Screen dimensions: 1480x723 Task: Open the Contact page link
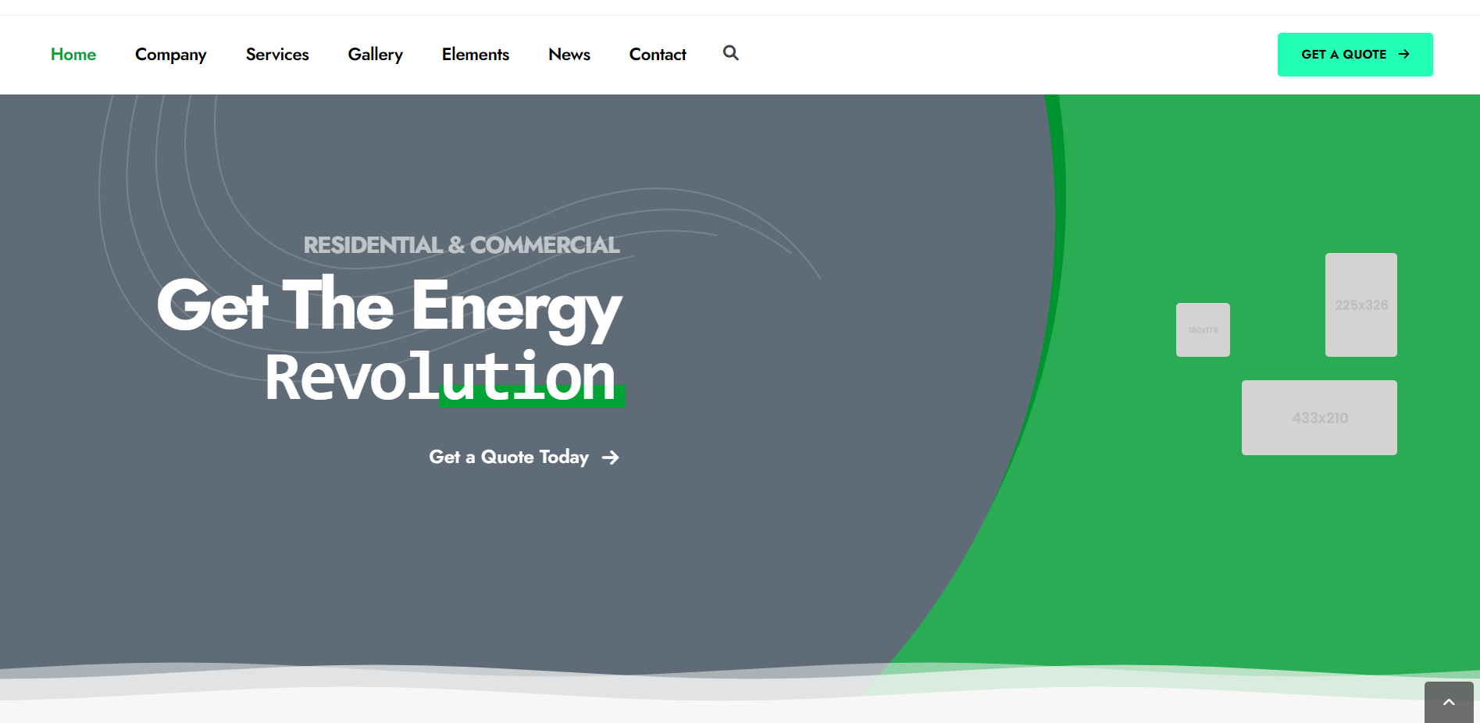pos(657,55)
